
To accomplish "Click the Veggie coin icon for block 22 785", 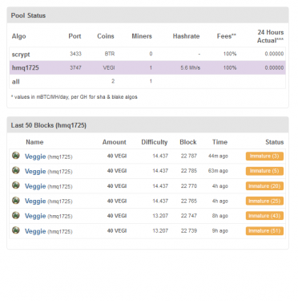I will [16, 170].
